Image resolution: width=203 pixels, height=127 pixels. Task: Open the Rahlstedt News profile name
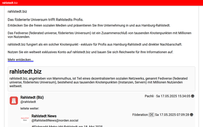(44, 116)
